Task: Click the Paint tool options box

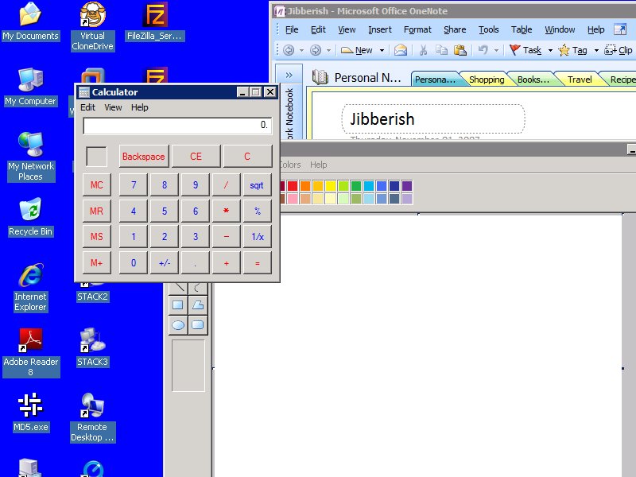Action: coord(188,366)
